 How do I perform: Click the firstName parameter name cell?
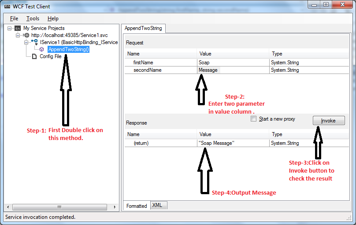click(161, 63)
